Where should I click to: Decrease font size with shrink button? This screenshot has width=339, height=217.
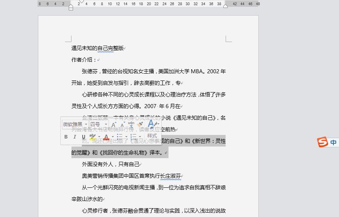coord(123,125)
